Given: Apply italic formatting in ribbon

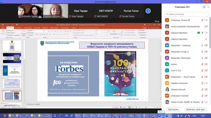Looking at the screenshot, I should [38, 34].
